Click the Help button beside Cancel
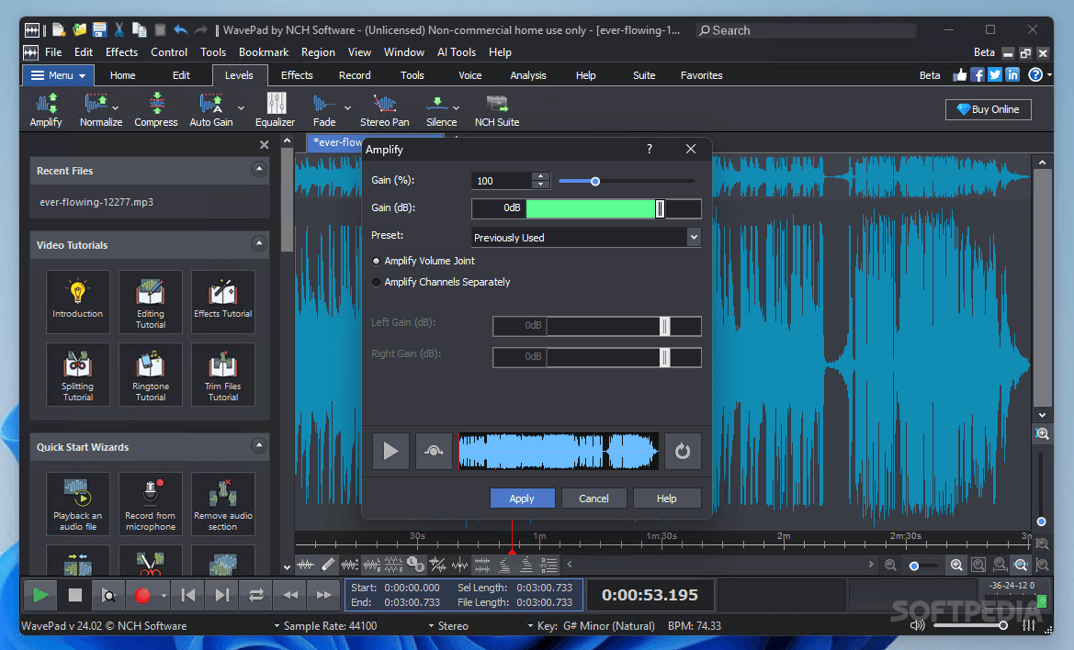 point(666,499)
